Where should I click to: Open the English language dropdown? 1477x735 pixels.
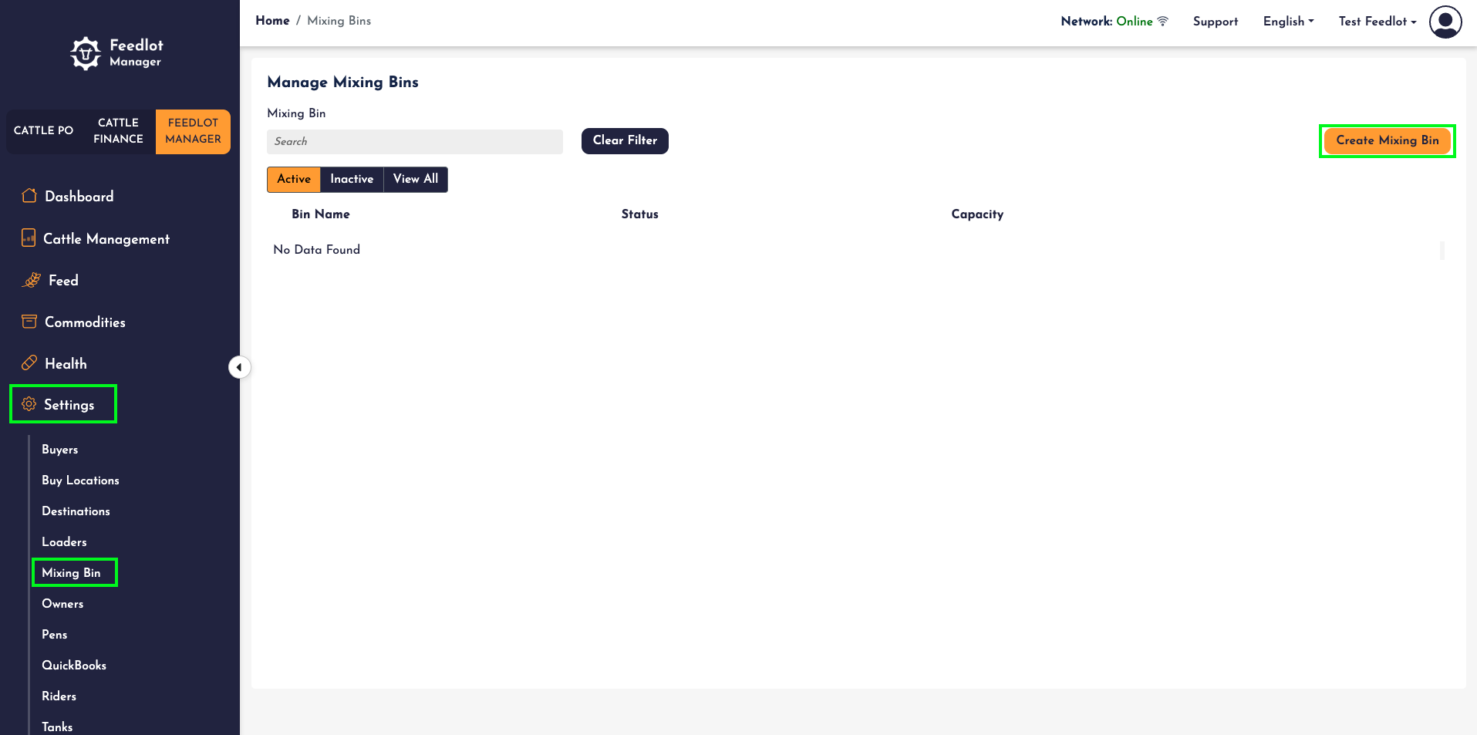1288,22
